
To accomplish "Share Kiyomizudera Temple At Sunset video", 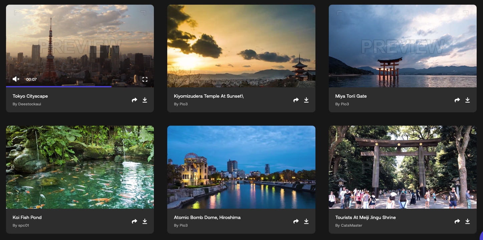I will tap(296, 100).
